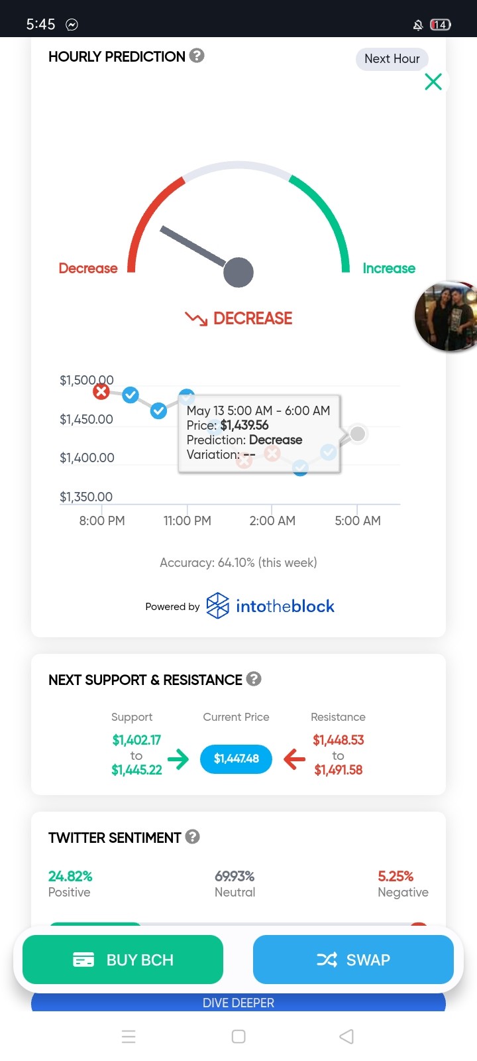Screen dimensions: 477x1061
Task: Tap Next Support & Resistance help icon
Action: 254,679
